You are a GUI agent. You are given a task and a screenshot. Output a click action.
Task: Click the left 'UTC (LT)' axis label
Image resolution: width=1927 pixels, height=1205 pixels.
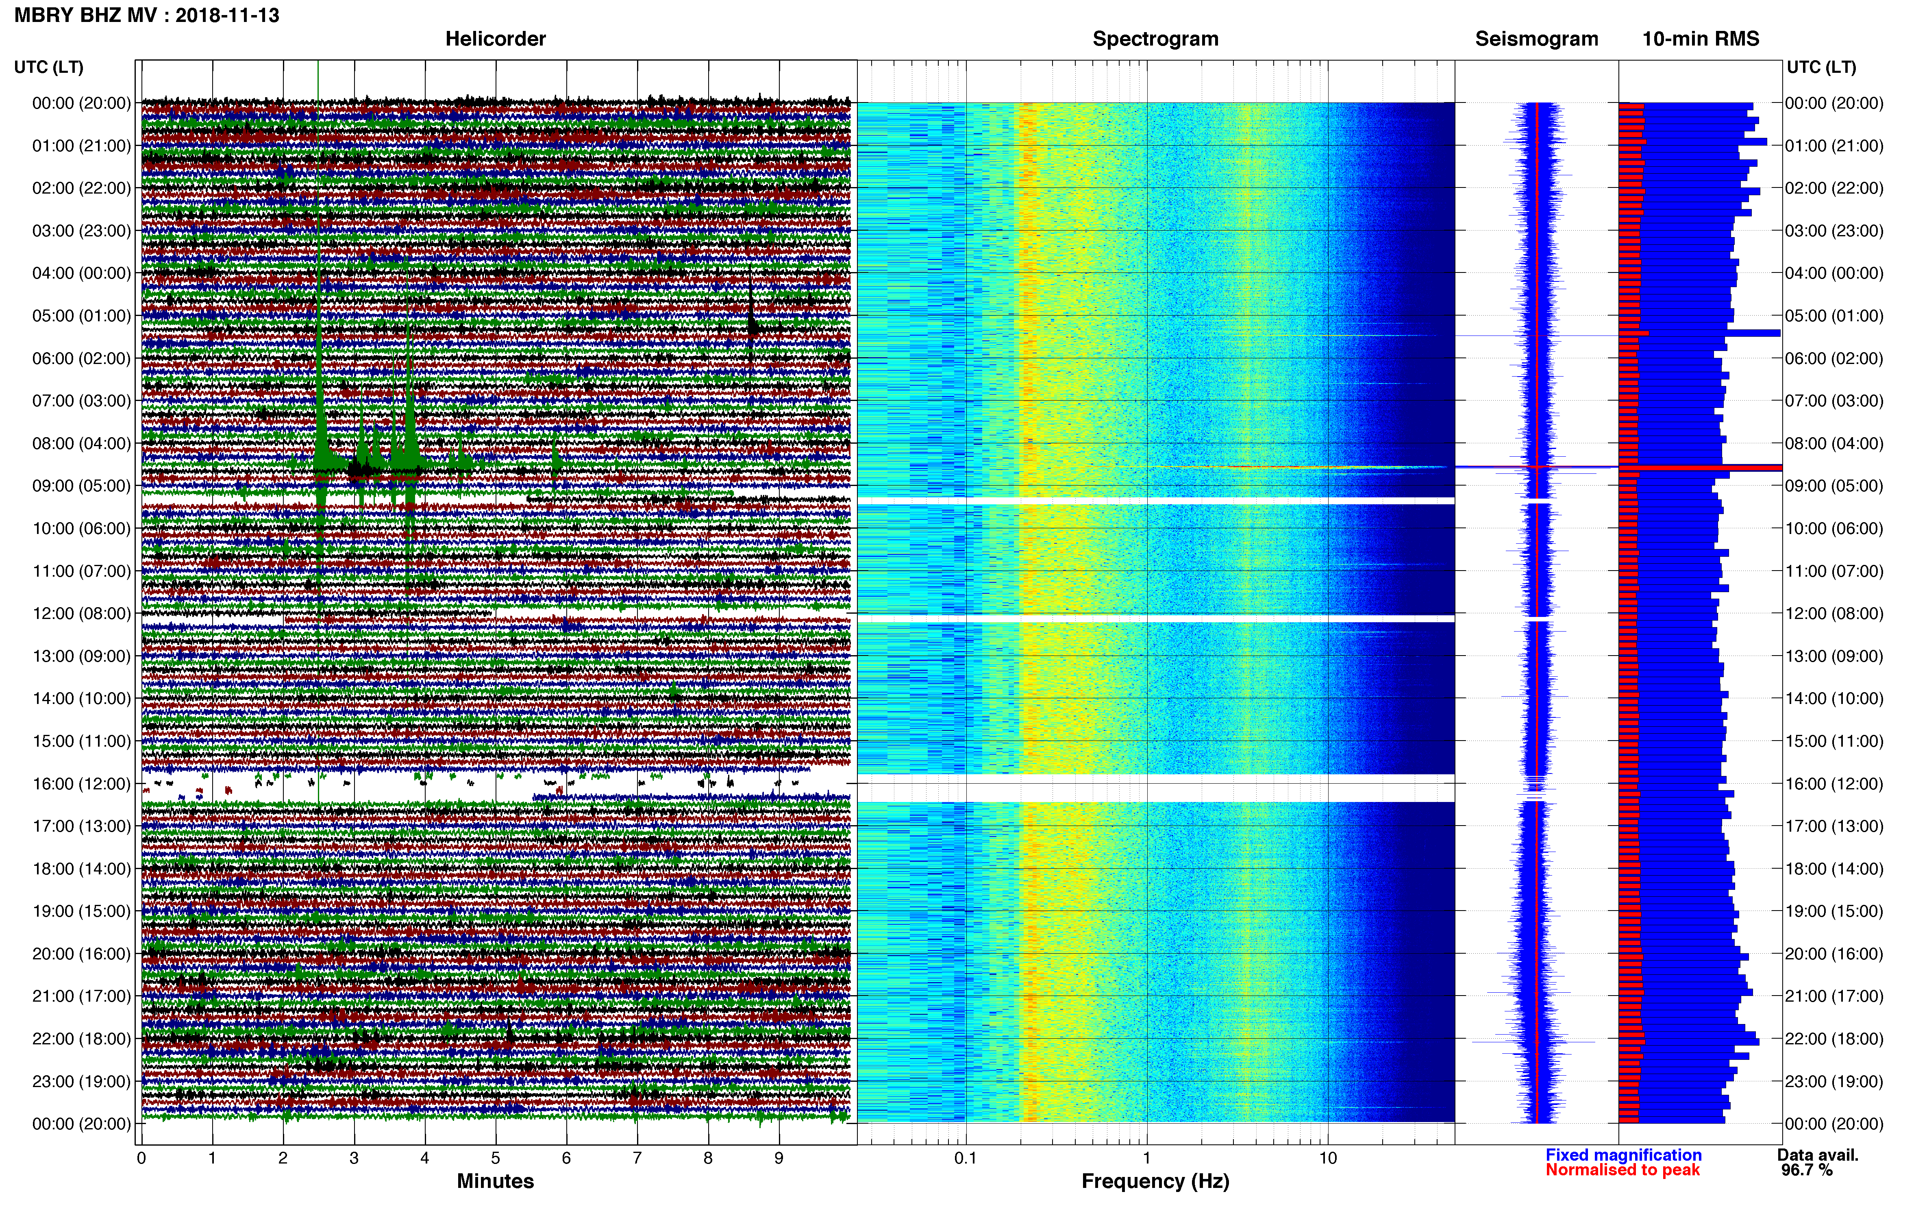(49, 67)
